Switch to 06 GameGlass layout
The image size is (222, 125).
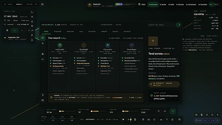coord(203,4)
